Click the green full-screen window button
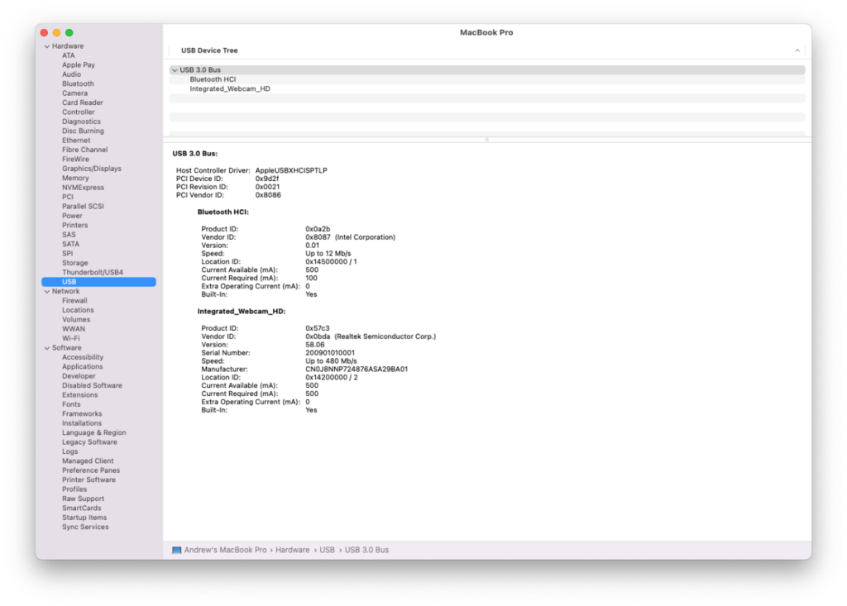Viewport: 847px width, 606px height. pos(69,32)
